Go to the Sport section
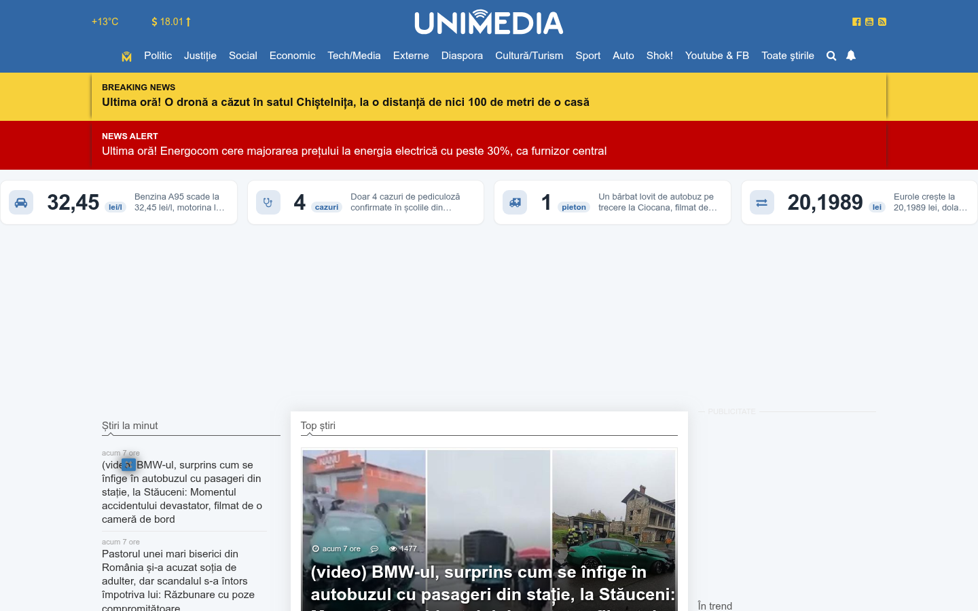Viewport: 978px width, 611px height. pos(588,56)
